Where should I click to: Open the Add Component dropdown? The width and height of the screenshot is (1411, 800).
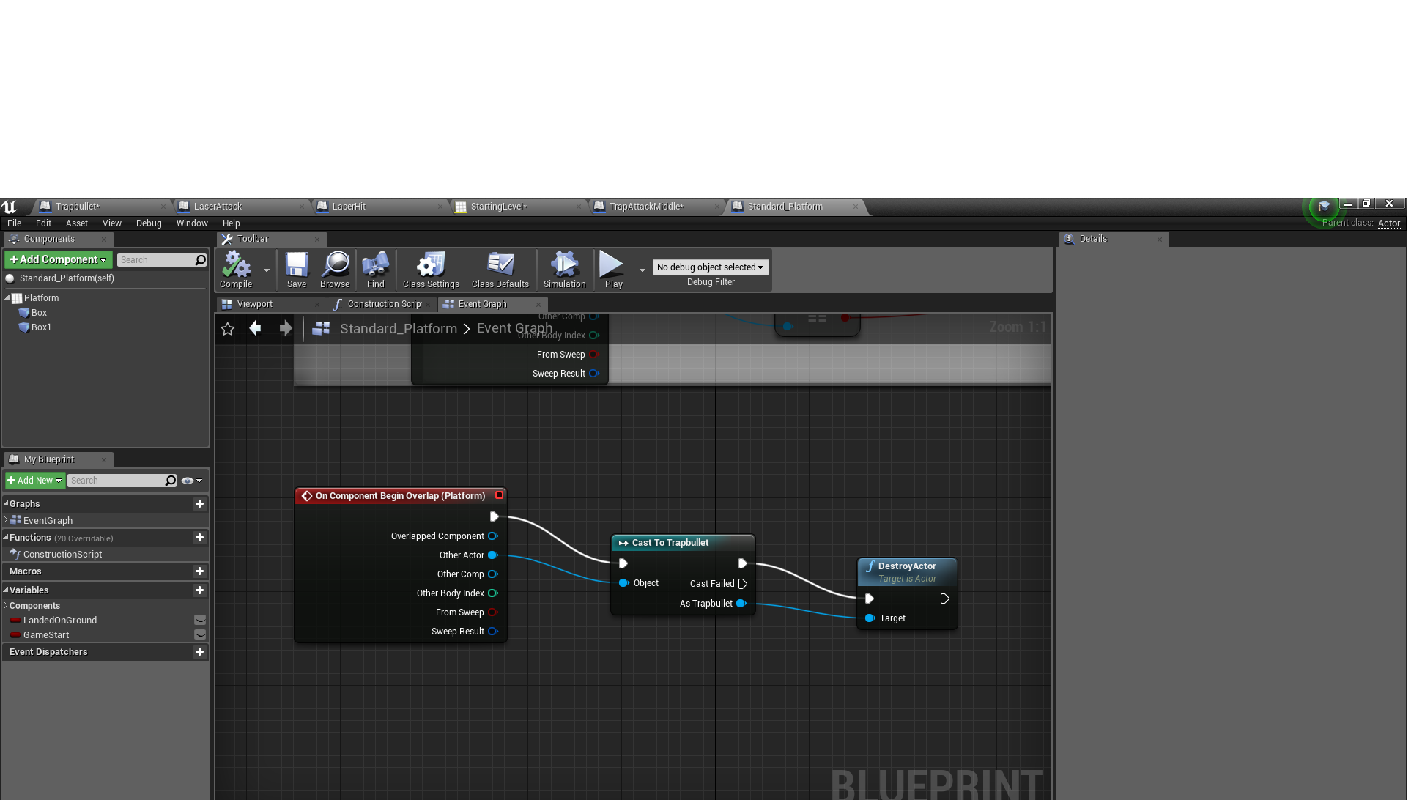coord(58,260)
